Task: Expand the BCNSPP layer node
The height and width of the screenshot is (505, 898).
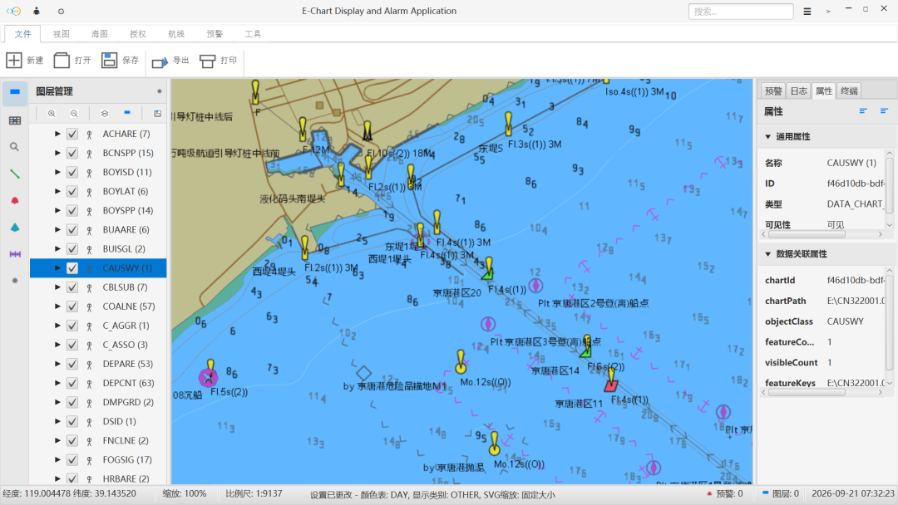Action: pos(57,153)
